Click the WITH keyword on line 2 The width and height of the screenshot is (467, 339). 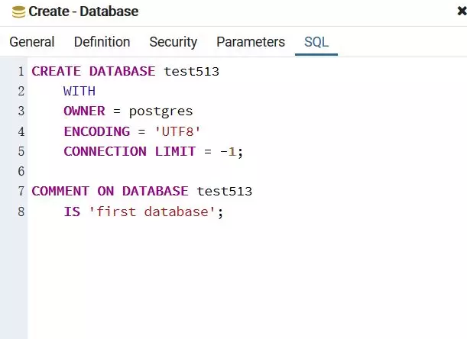[79, 91]
